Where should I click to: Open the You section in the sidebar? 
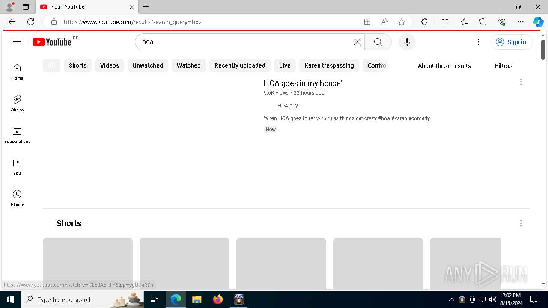tap(17, 167)
